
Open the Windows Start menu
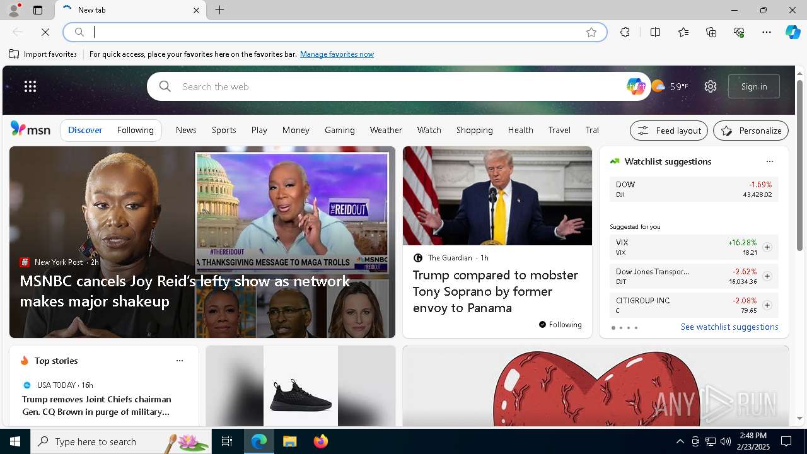tap(15, 441)
